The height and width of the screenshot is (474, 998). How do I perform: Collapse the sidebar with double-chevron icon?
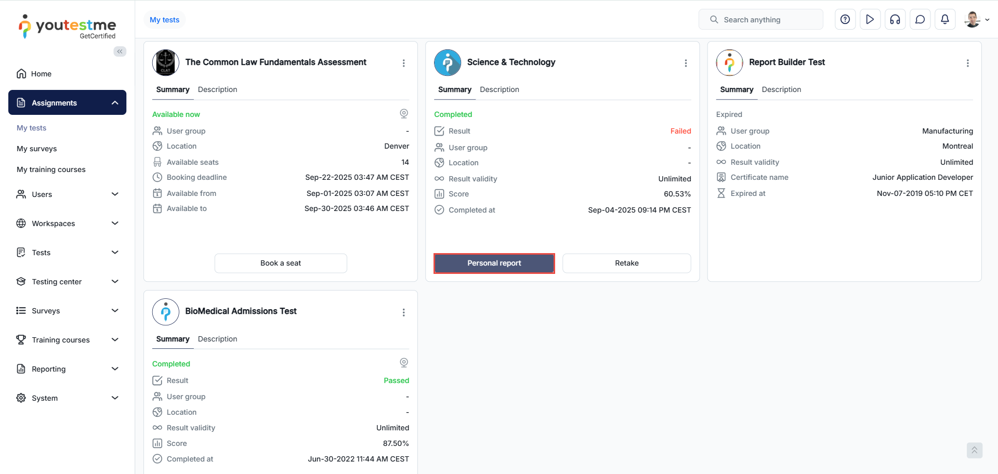tap(120, 51)
